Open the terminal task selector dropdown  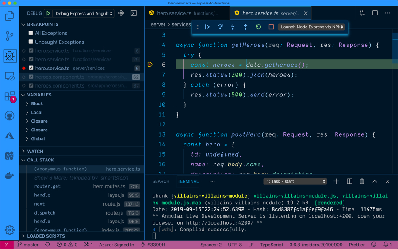point(295,181)
